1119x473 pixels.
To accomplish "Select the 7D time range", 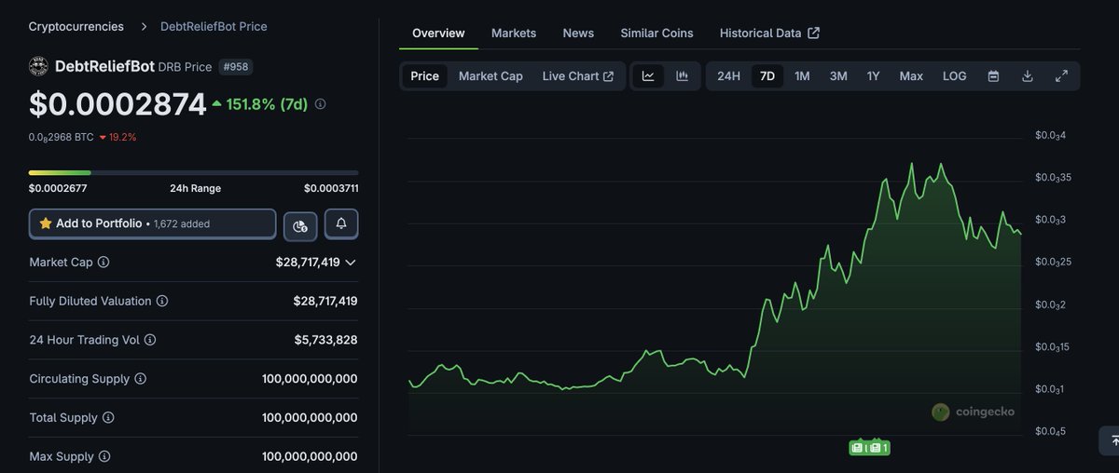I will click(x=767, y=76).
